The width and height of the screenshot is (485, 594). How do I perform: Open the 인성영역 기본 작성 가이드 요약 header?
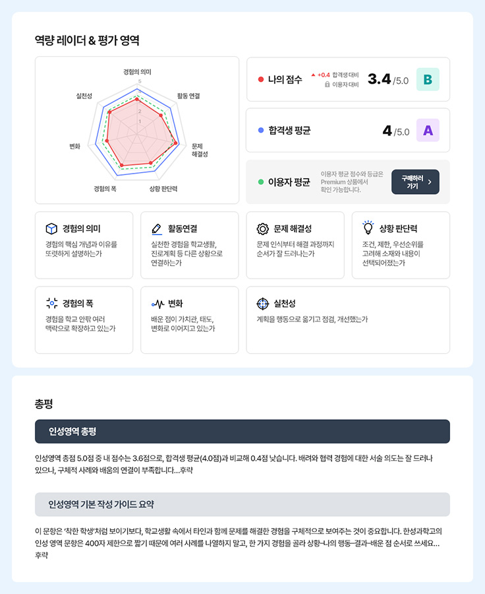coord(242,505)
